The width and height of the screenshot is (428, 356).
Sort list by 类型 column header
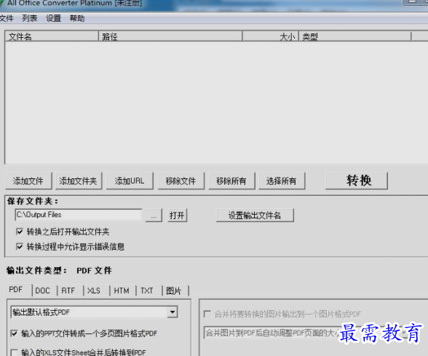click(355, 36)
